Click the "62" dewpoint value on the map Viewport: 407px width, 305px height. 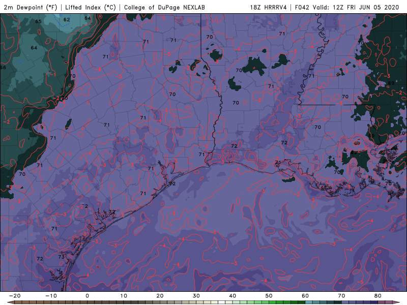67,19
